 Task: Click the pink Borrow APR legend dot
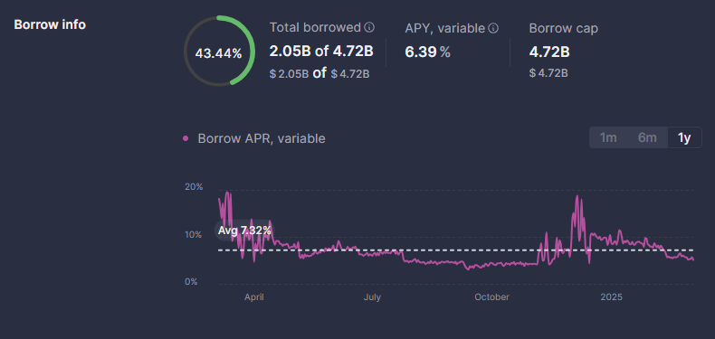click(186, 138)
